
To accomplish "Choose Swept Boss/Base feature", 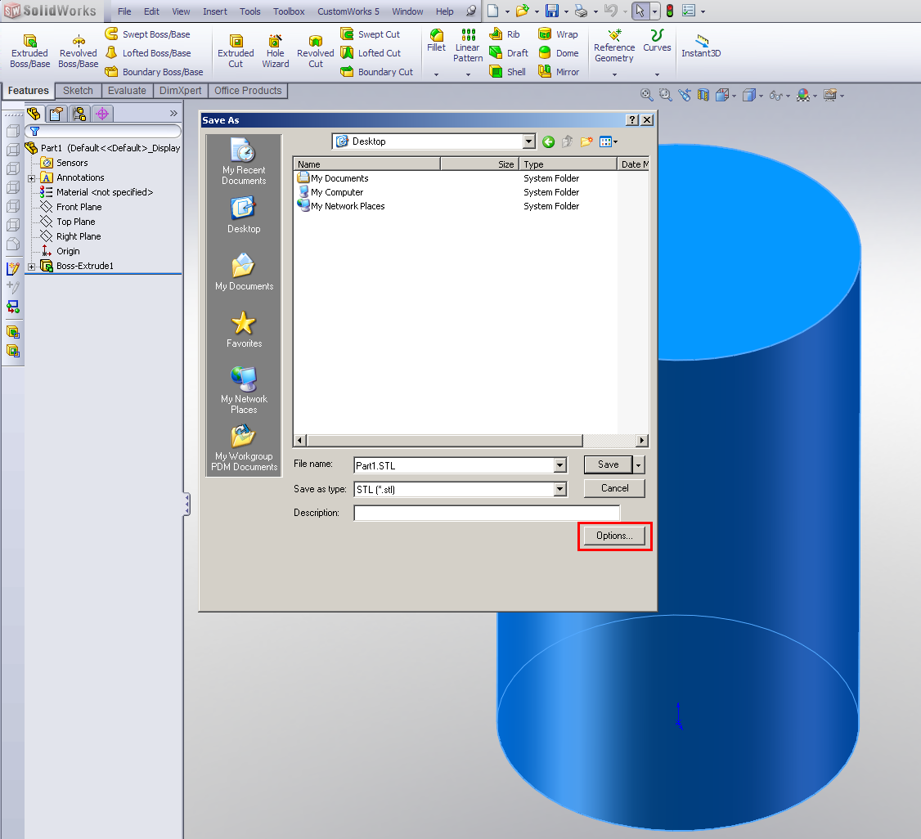I will pos(148,34).
